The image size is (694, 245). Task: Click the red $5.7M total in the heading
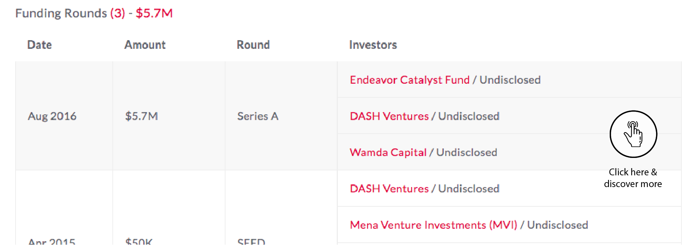[154, 13]
